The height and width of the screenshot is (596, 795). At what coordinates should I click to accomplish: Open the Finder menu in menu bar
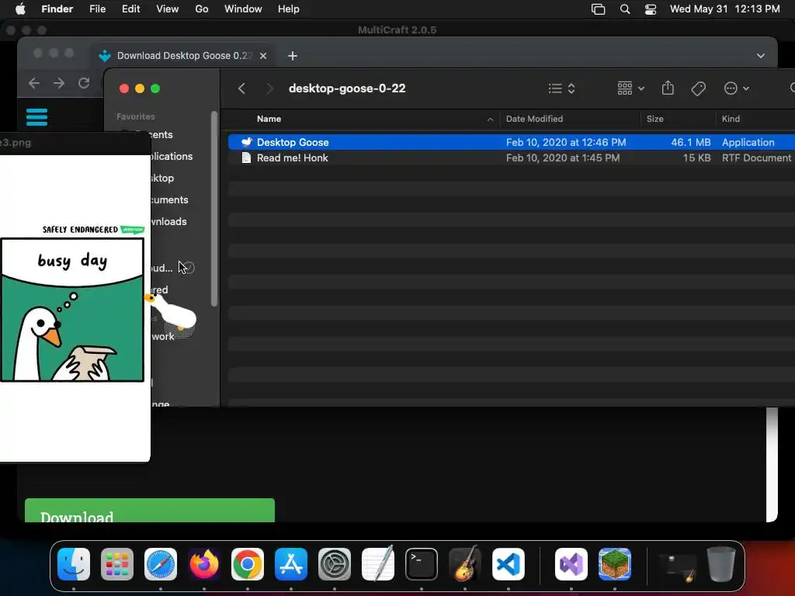pyautogui.click(x=57, y=9)
